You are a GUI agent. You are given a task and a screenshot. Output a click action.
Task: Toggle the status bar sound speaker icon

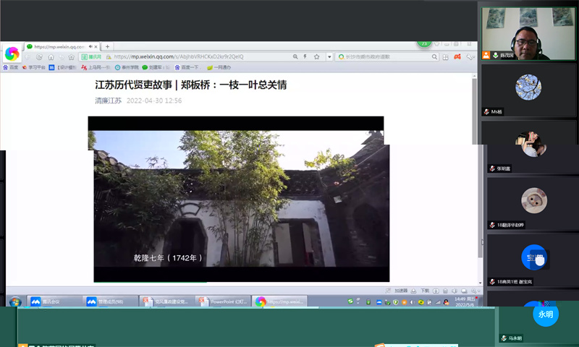tap(455, 291)
